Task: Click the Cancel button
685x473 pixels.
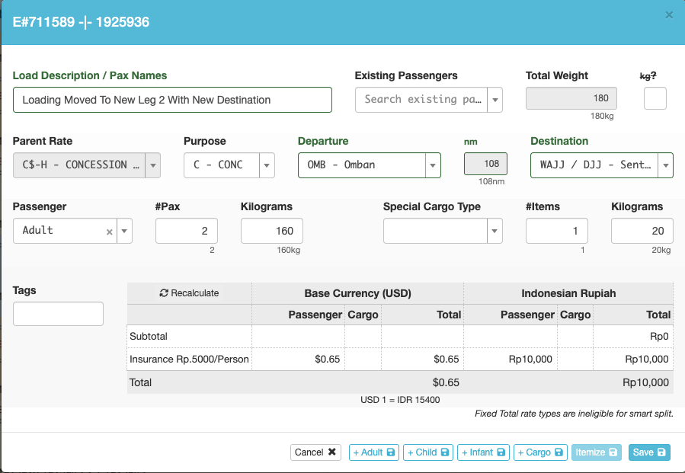Action: click(315, 452)
